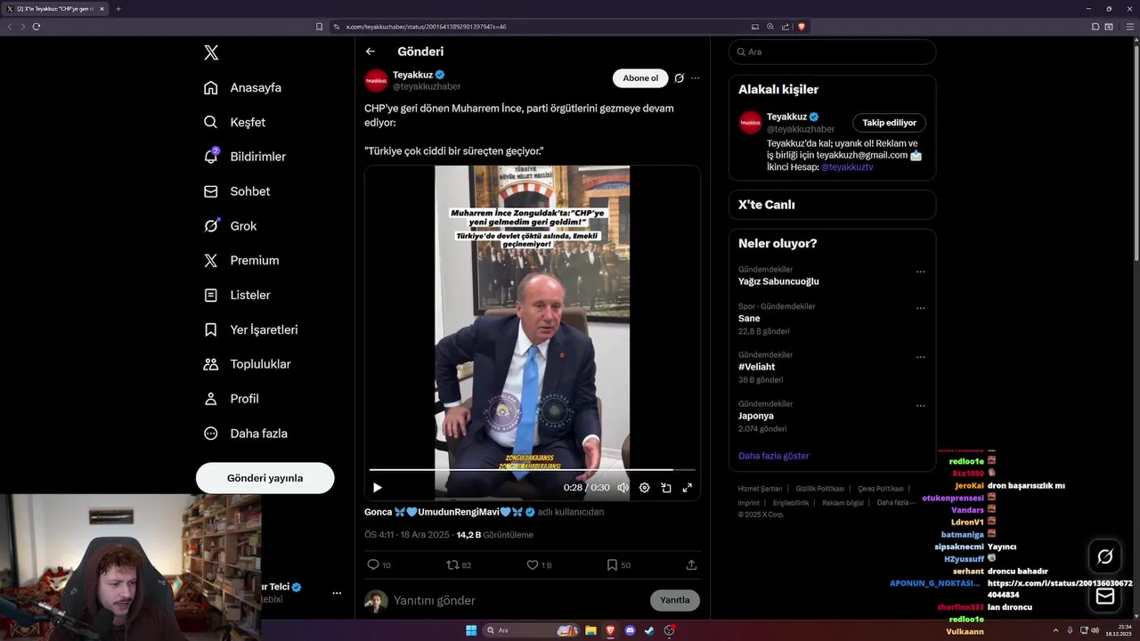
Task: Open Profil page
Action: tap(231, 399)
